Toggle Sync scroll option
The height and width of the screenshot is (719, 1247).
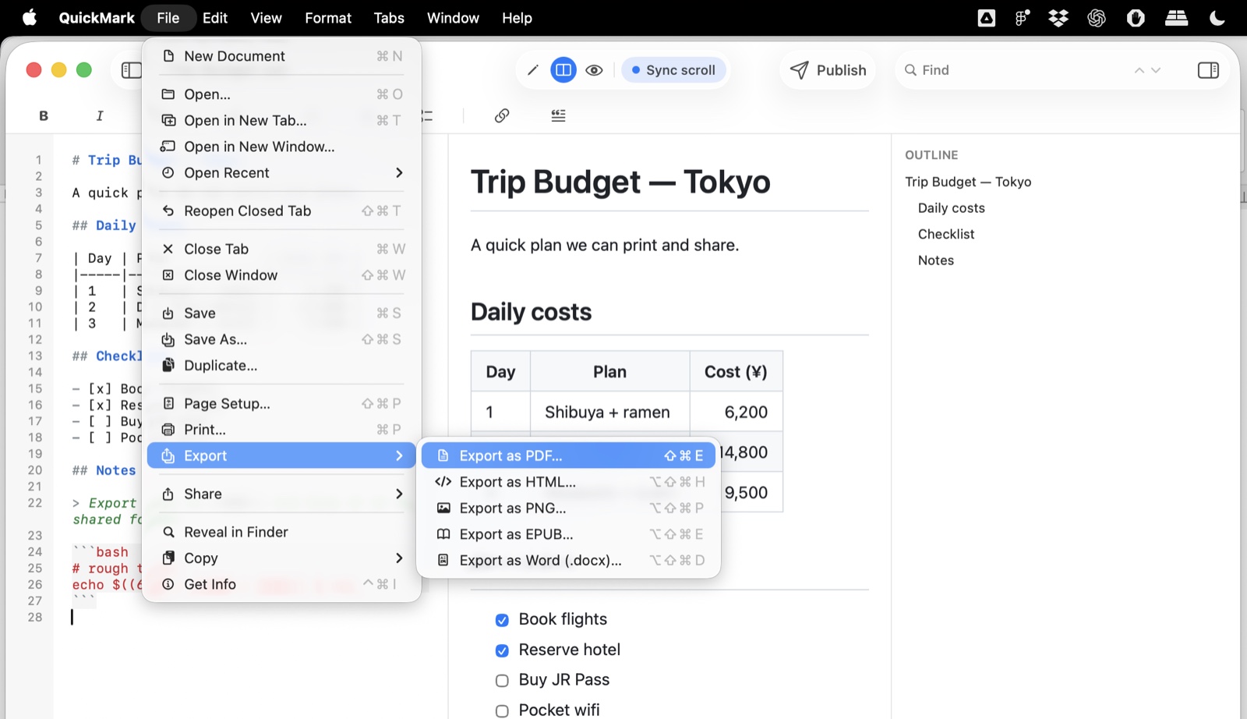(673, 70)
